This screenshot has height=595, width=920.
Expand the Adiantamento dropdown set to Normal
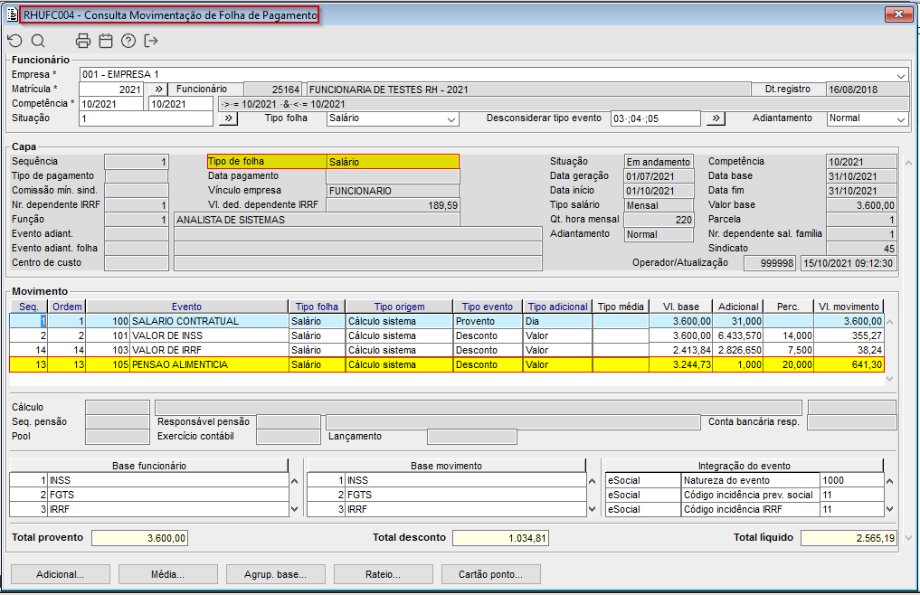coord(900,118)
